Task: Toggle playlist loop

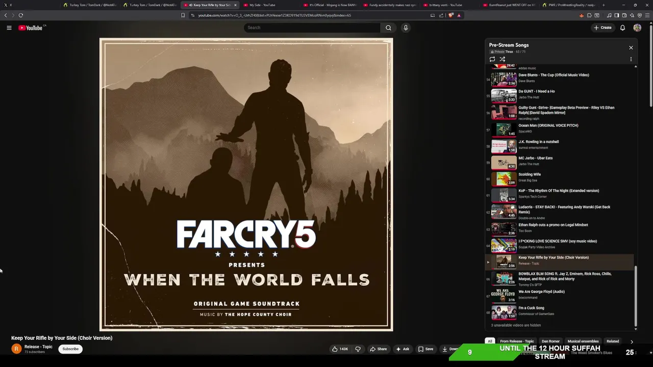Action: click(492, 59)
